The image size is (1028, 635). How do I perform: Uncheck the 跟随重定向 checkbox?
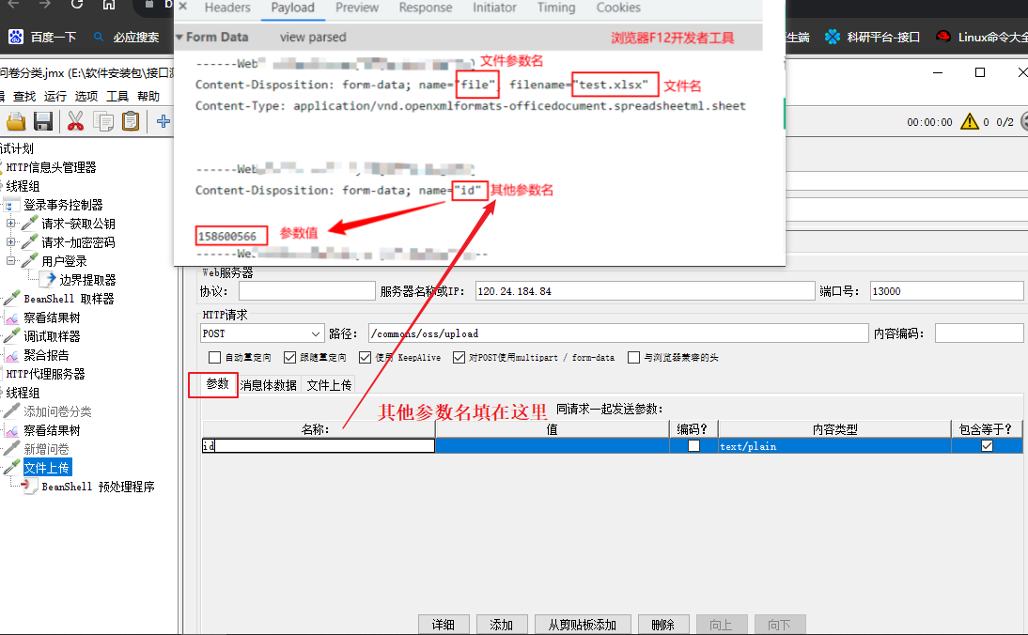289,357
